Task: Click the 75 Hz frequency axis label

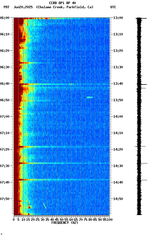Action: pyautogui.click(x=85, y=220)
